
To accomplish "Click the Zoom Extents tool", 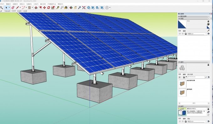I will 84,8.
